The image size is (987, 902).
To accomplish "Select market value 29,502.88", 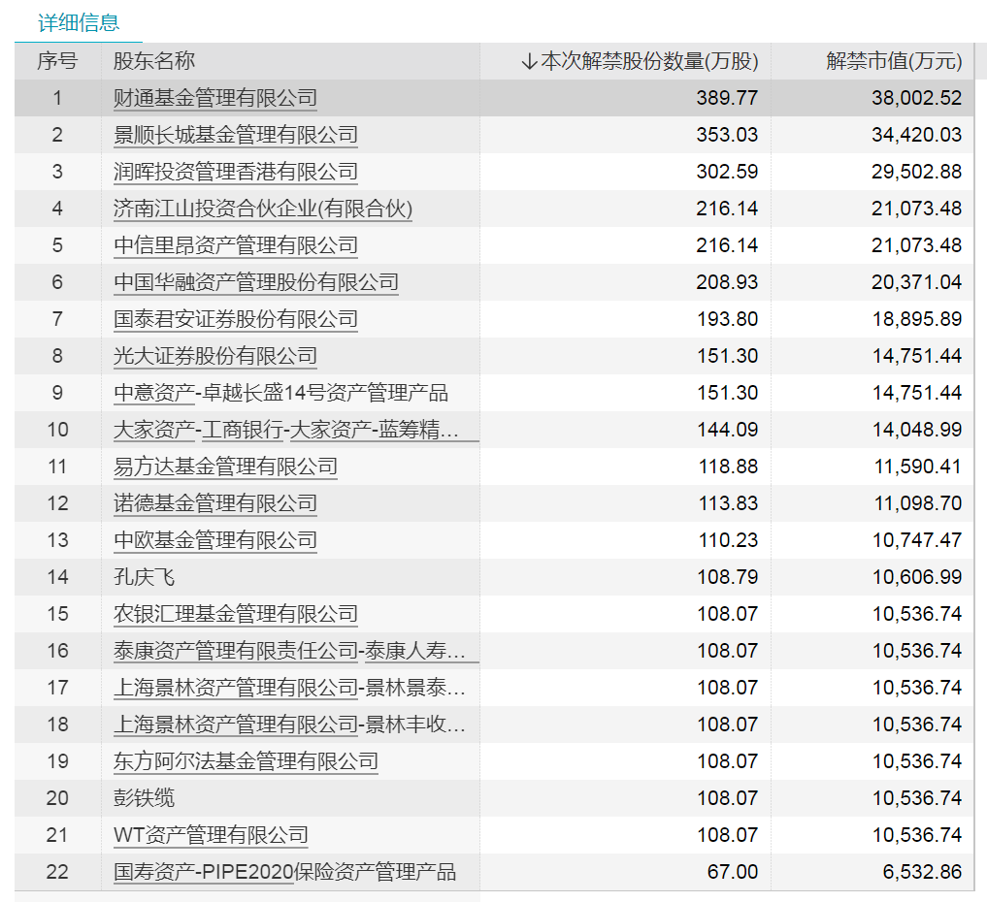I will pyautogui.click(x=916, y=172).
